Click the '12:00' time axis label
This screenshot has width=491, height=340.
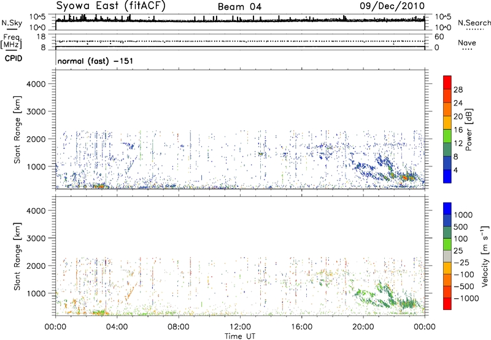pos(240,327)
